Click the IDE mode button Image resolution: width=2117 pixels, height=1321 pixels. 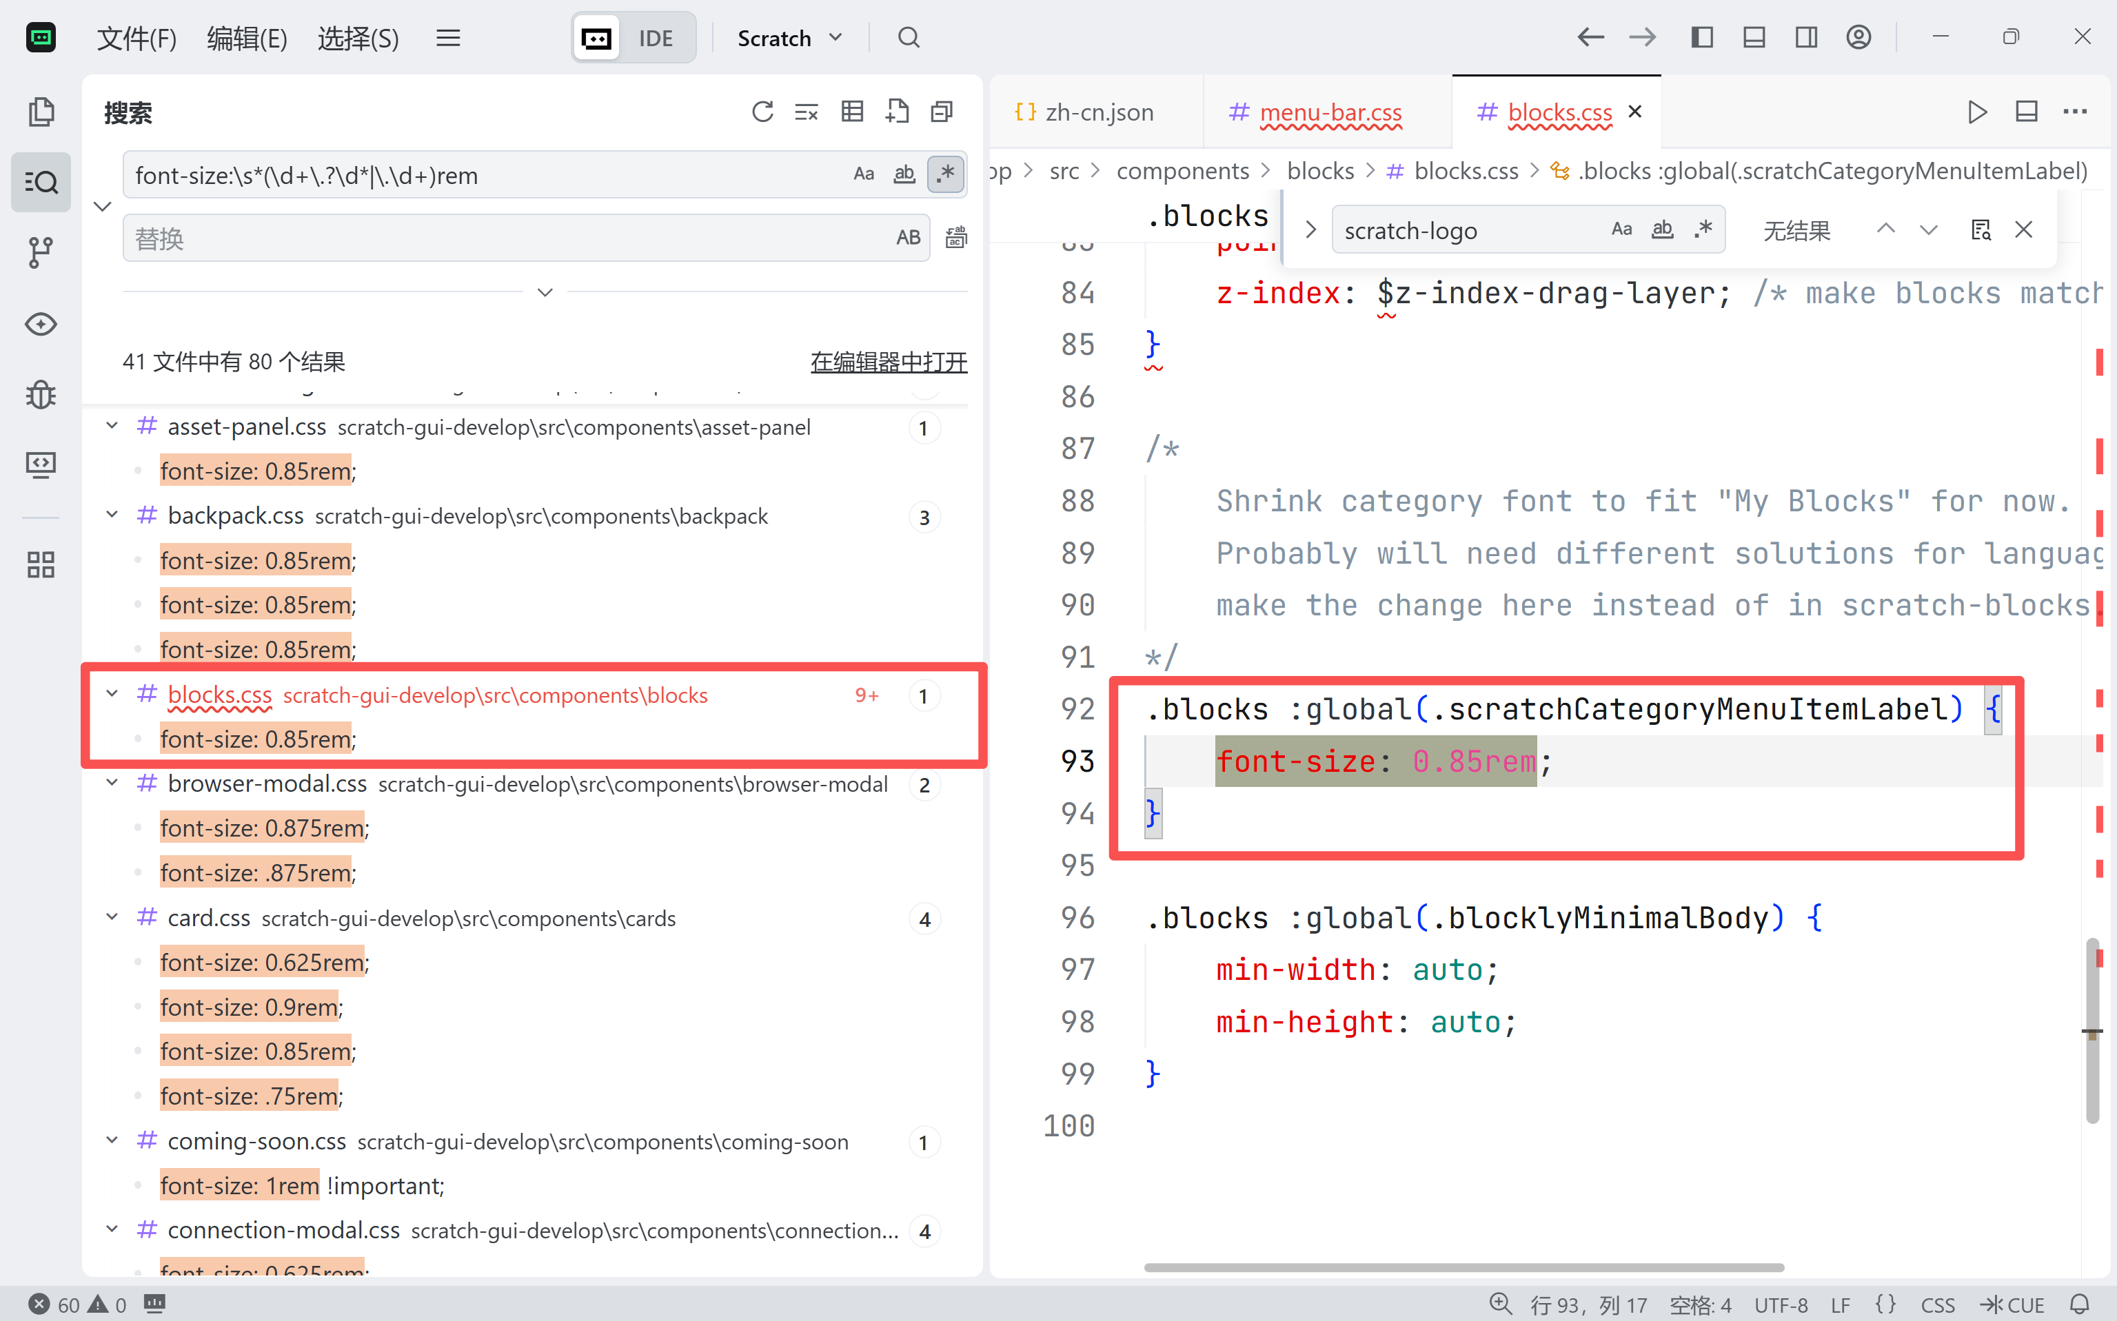point(655,38)
